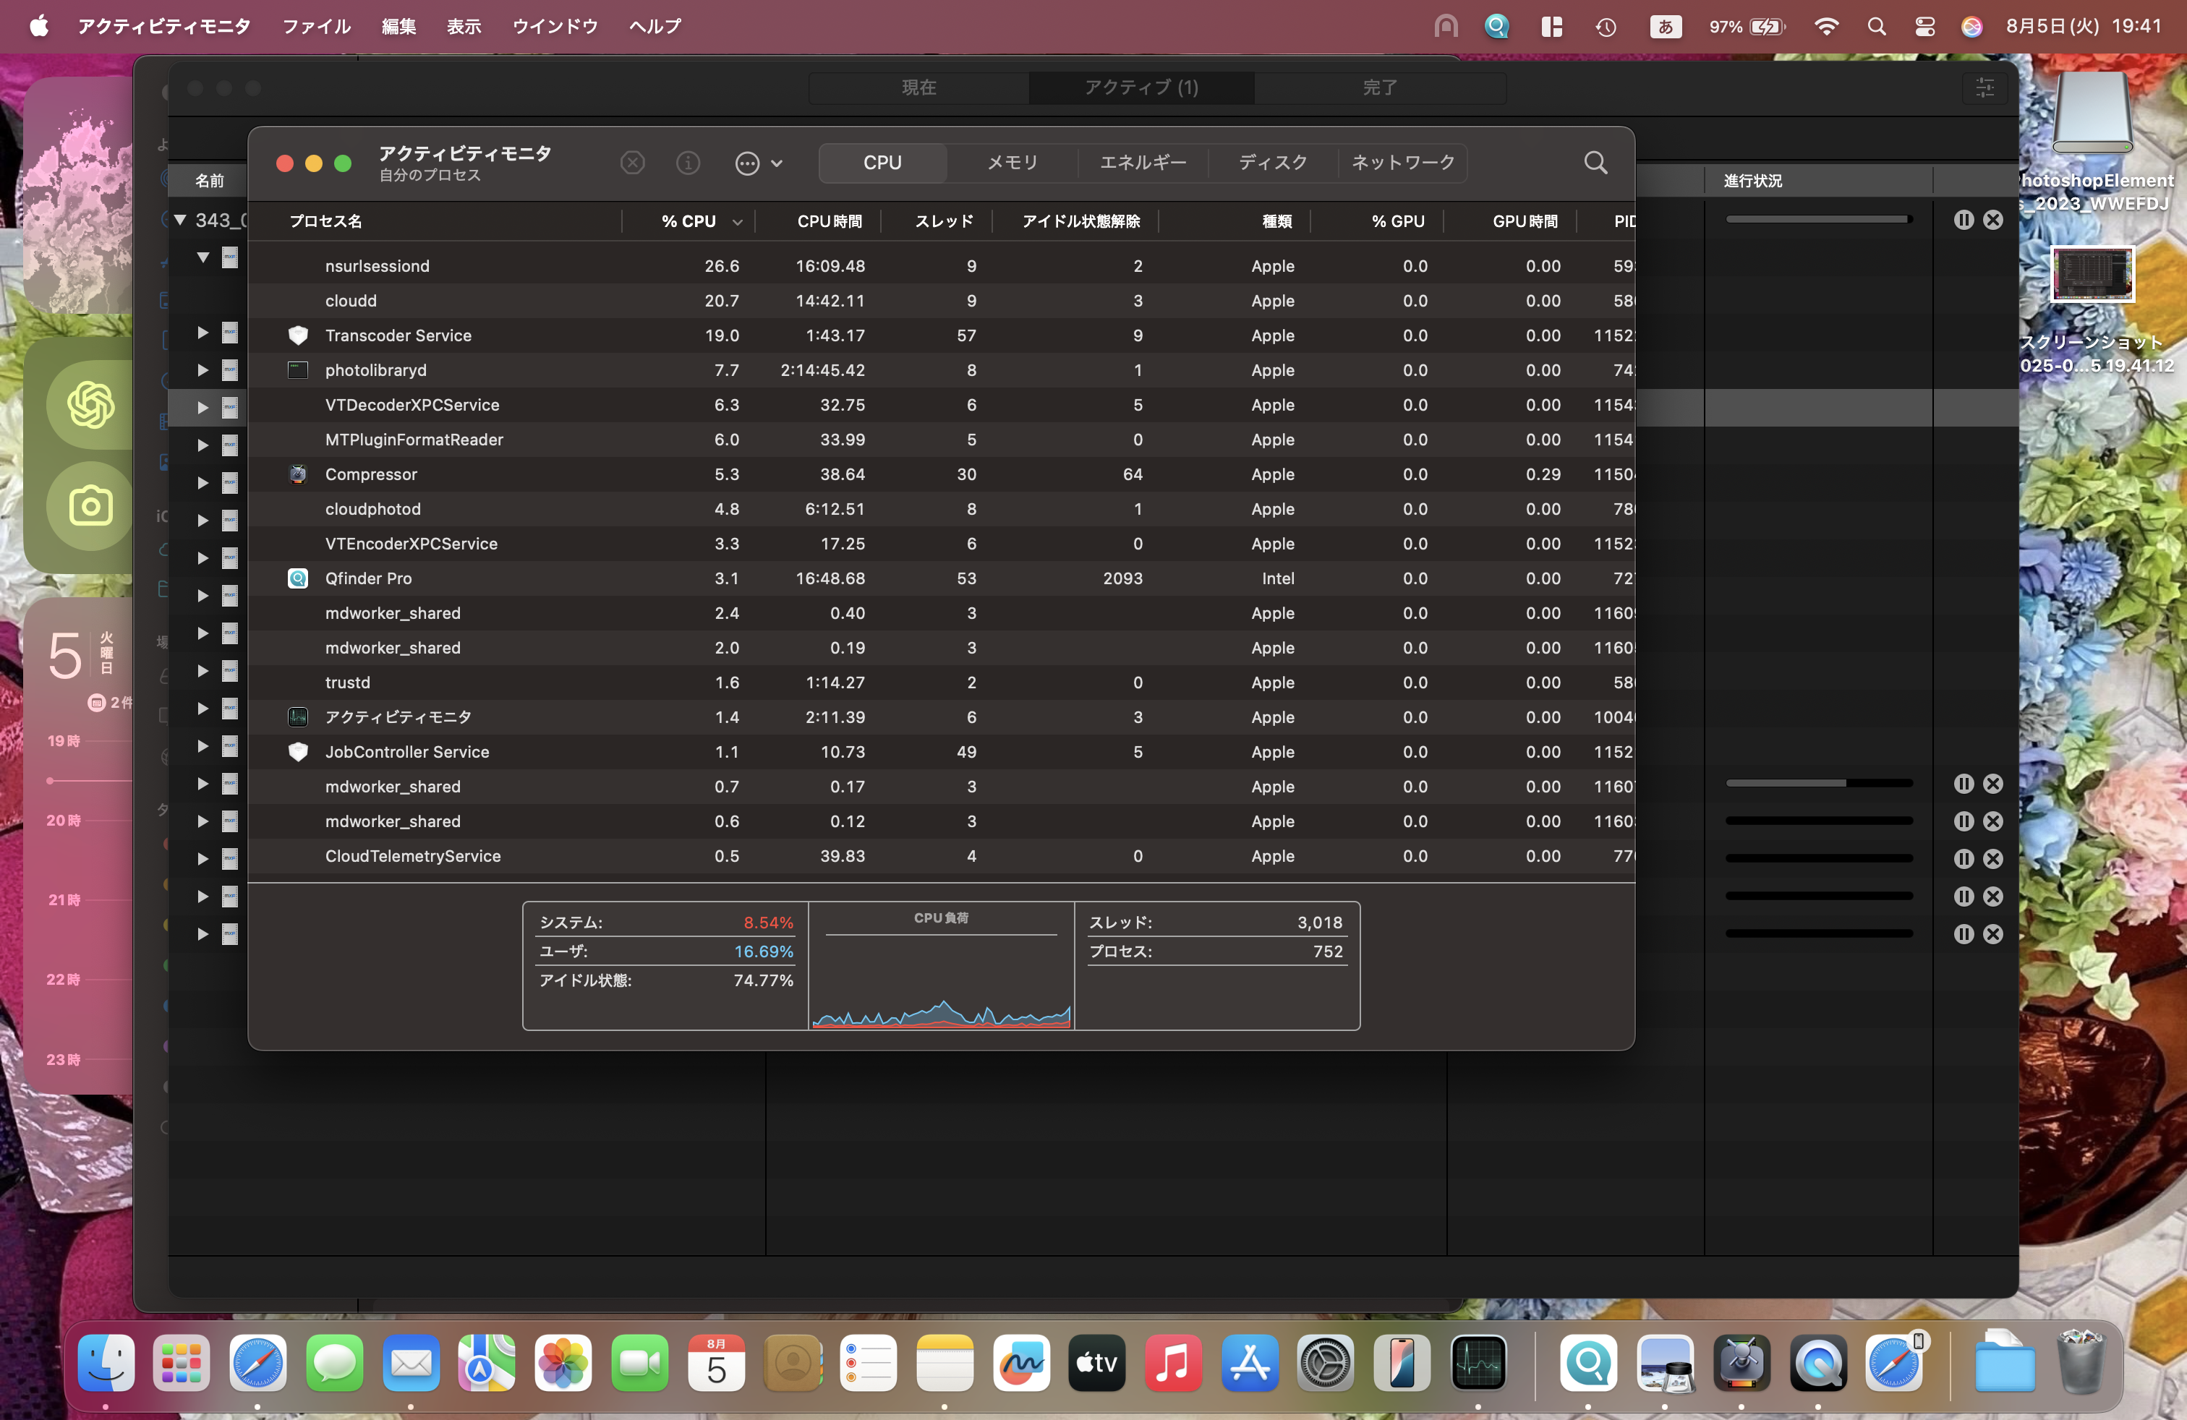2187x1420 pixels.
Task: Switch to the メモリ tab
Action: point(1012,163)
